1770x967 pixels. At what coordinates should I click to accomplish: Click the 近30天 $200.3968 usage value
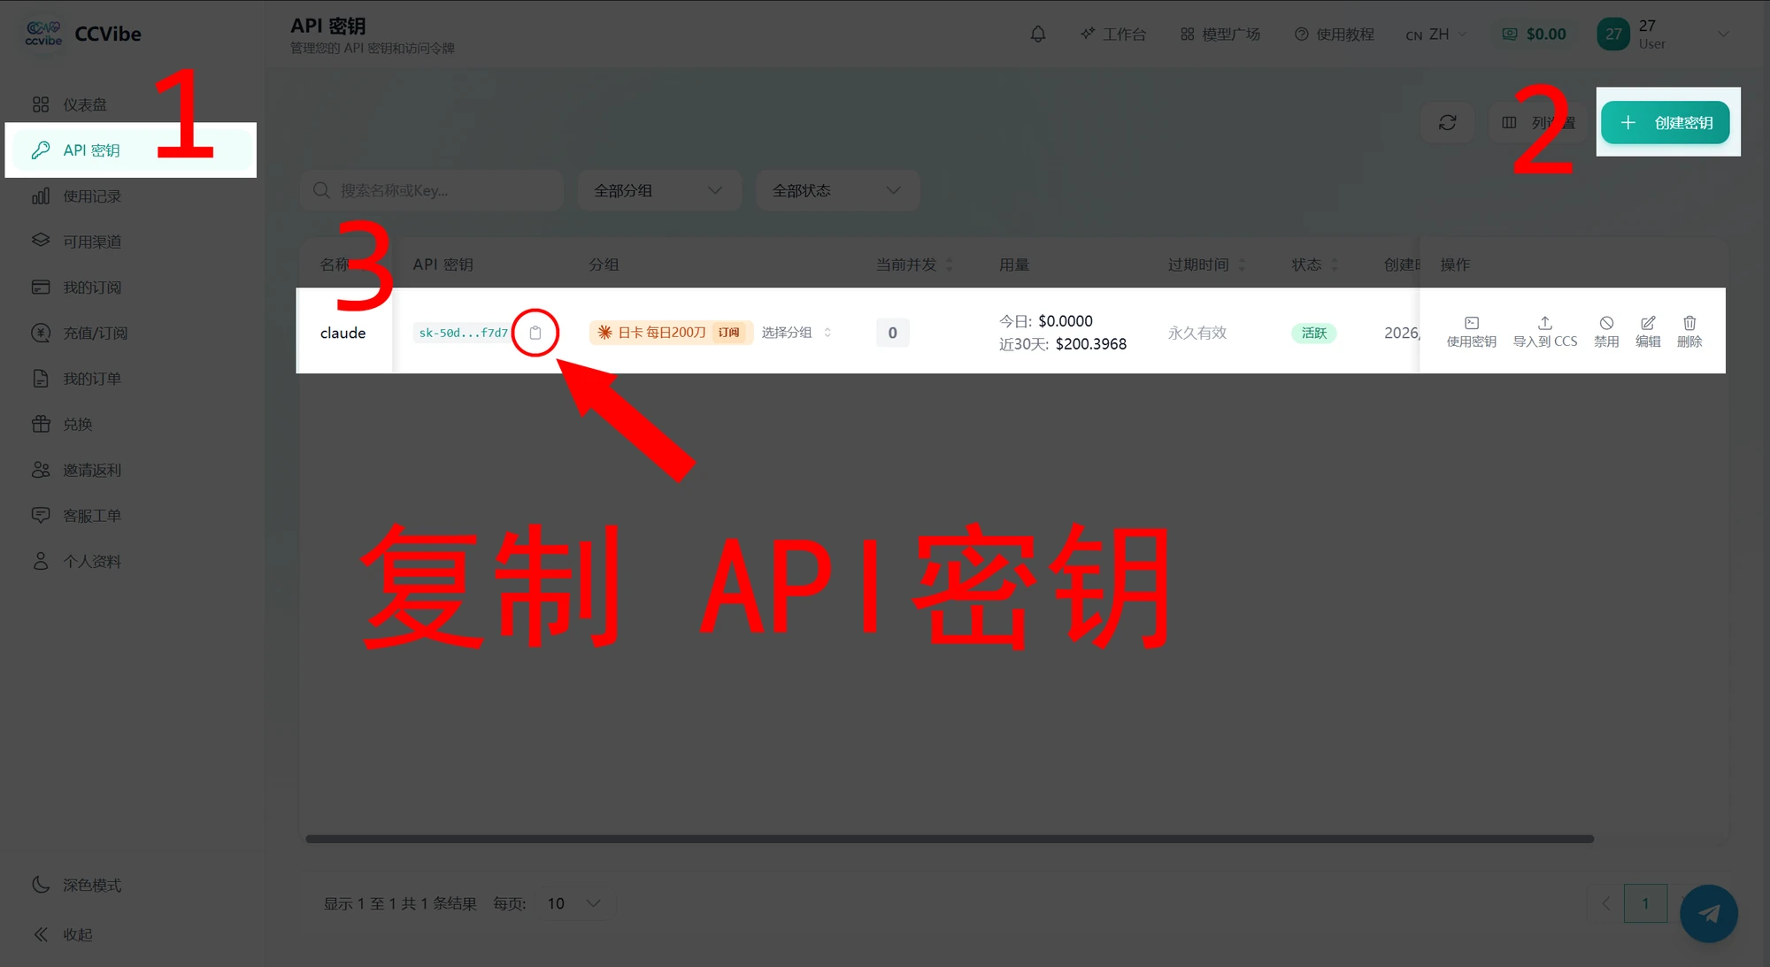(x=1063, y=344)
